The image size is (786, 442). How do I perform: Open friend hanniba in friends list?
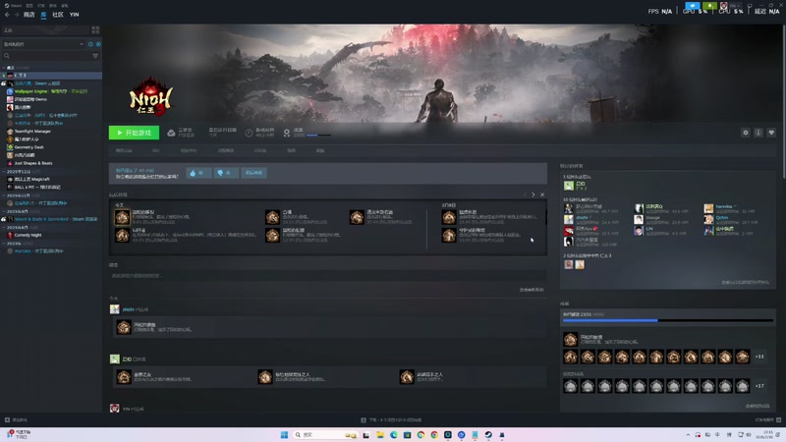[x=724, y=206]
